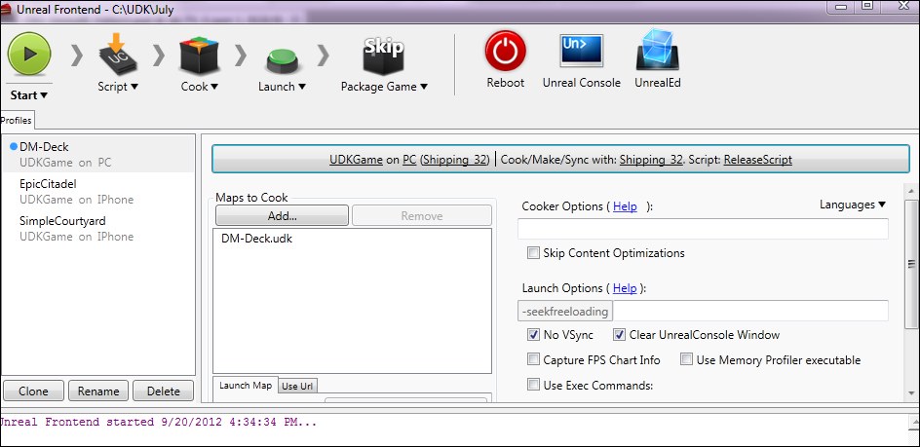Switch to the Profiles tab
Viewport: 920px width, 447px height.
pos(17,120)
